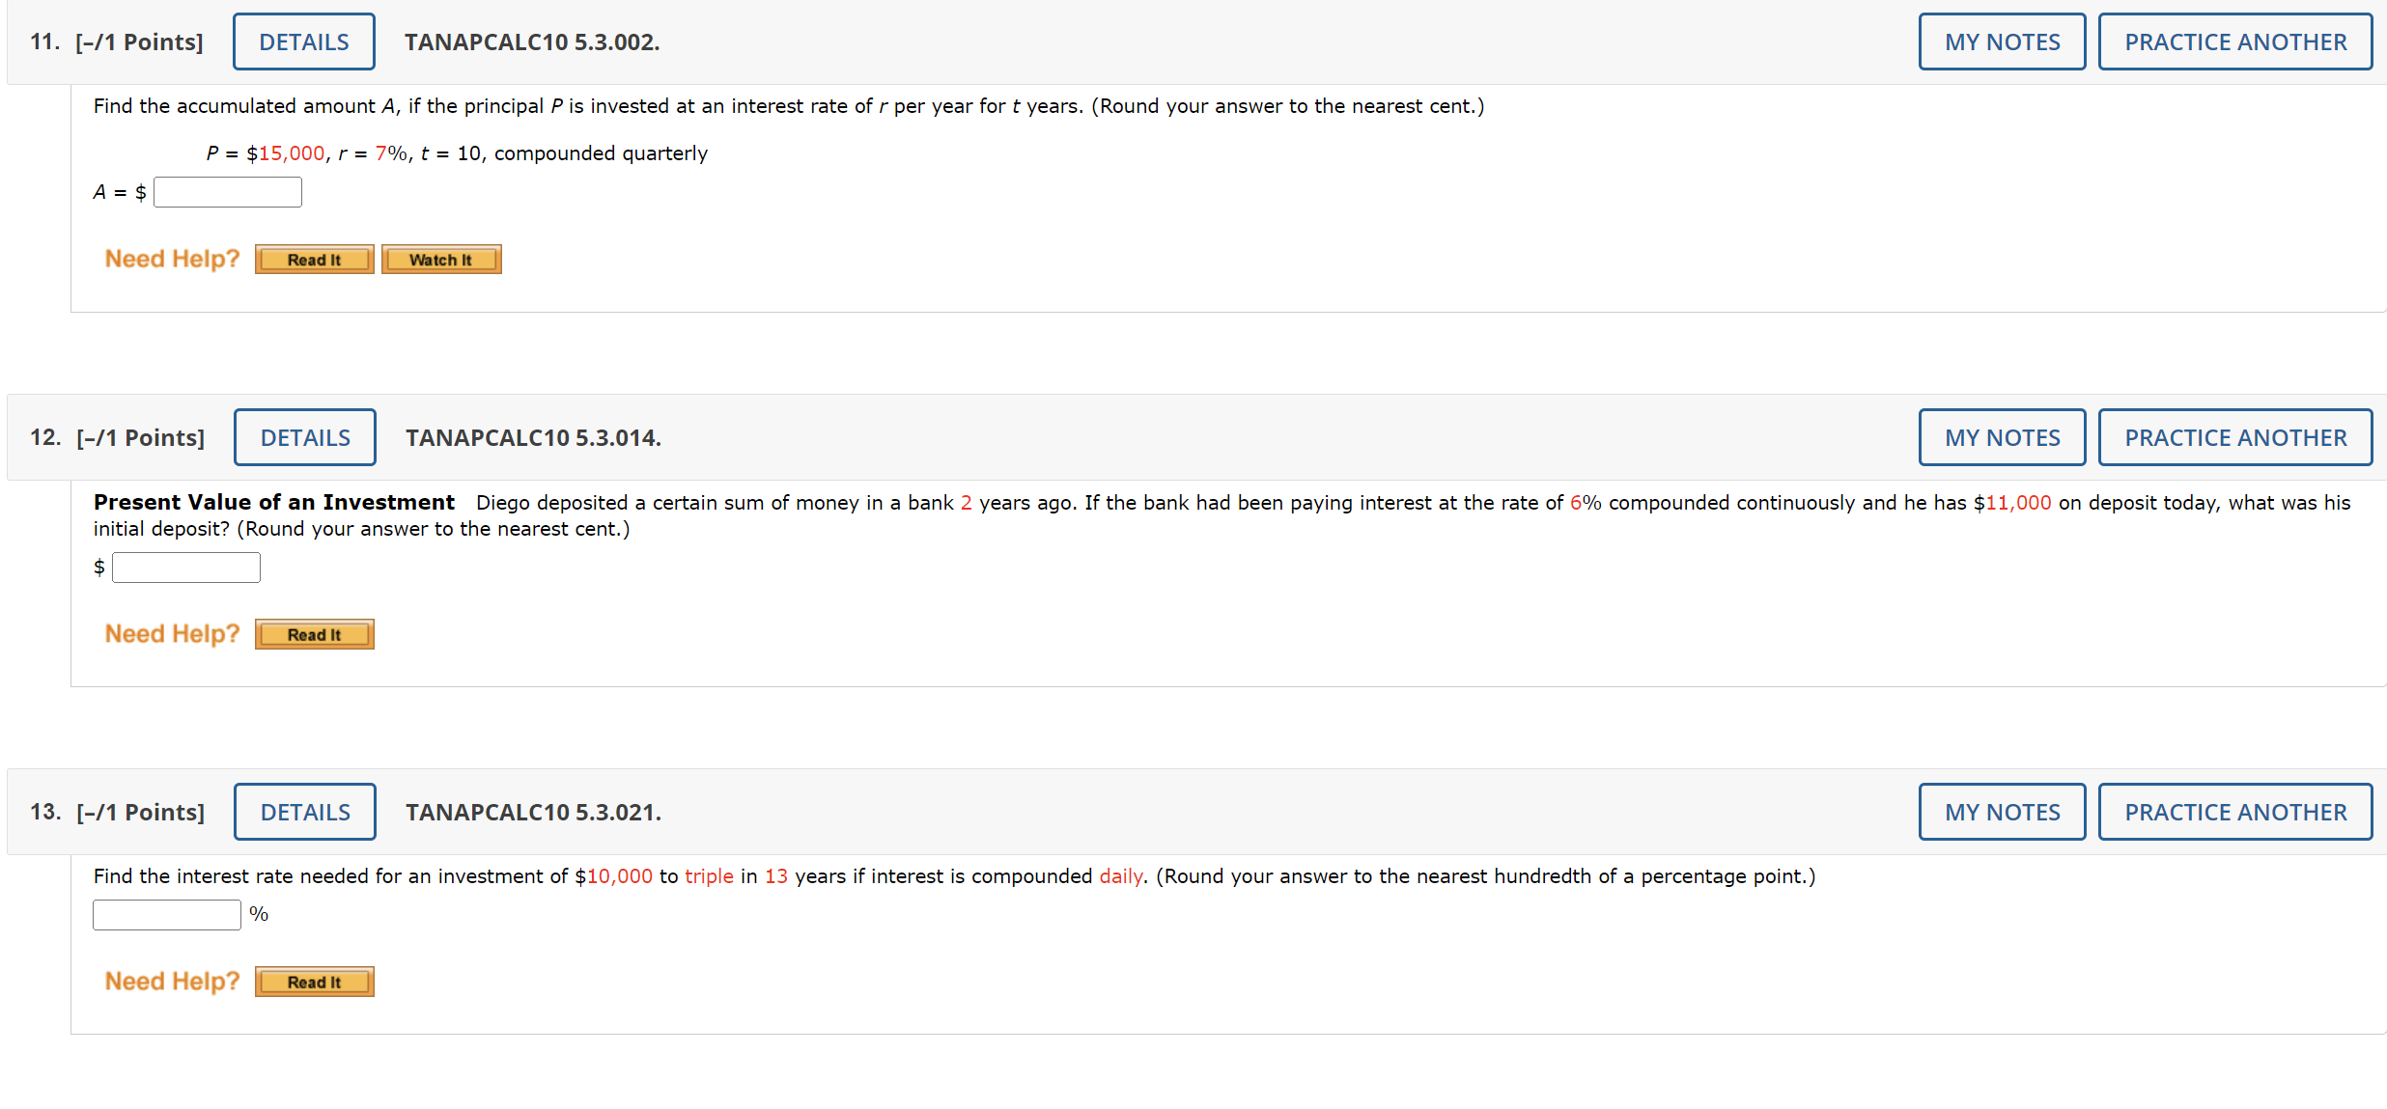Click the Read It button for question 12

coord(313,633)
